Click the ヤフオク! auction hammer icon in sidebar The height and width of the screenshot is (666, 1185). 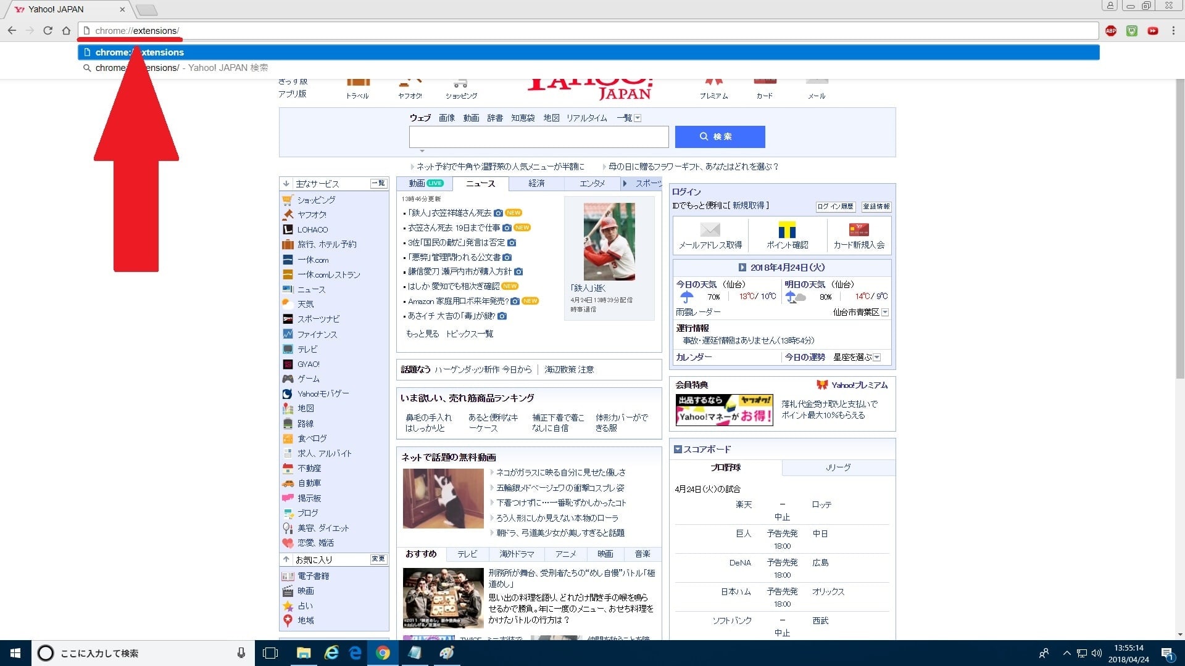[x=288, y=215]
